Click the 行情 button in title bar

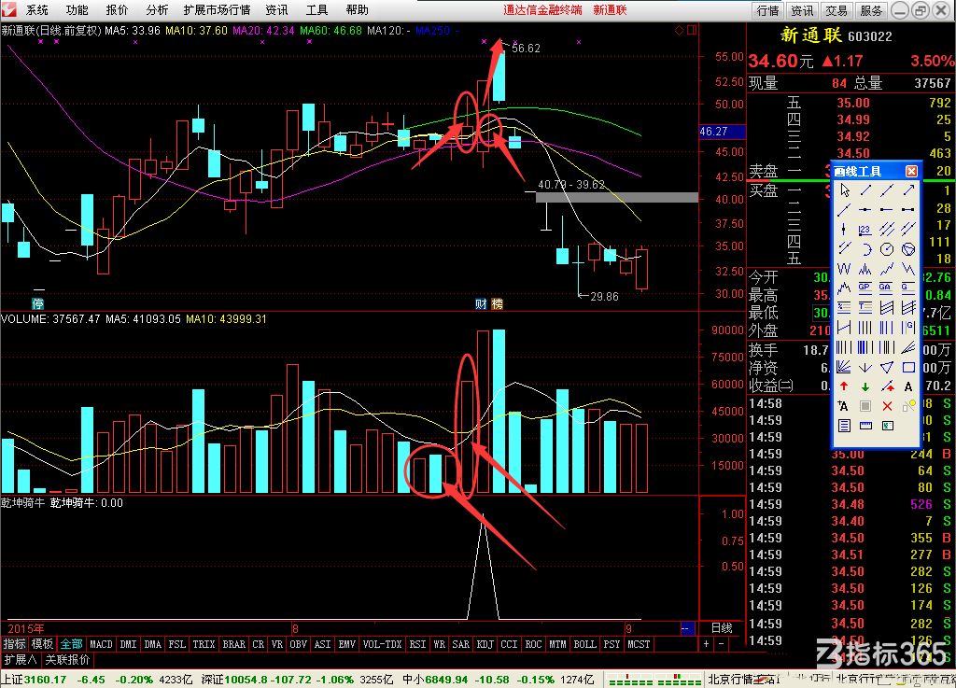click(767, 10)
